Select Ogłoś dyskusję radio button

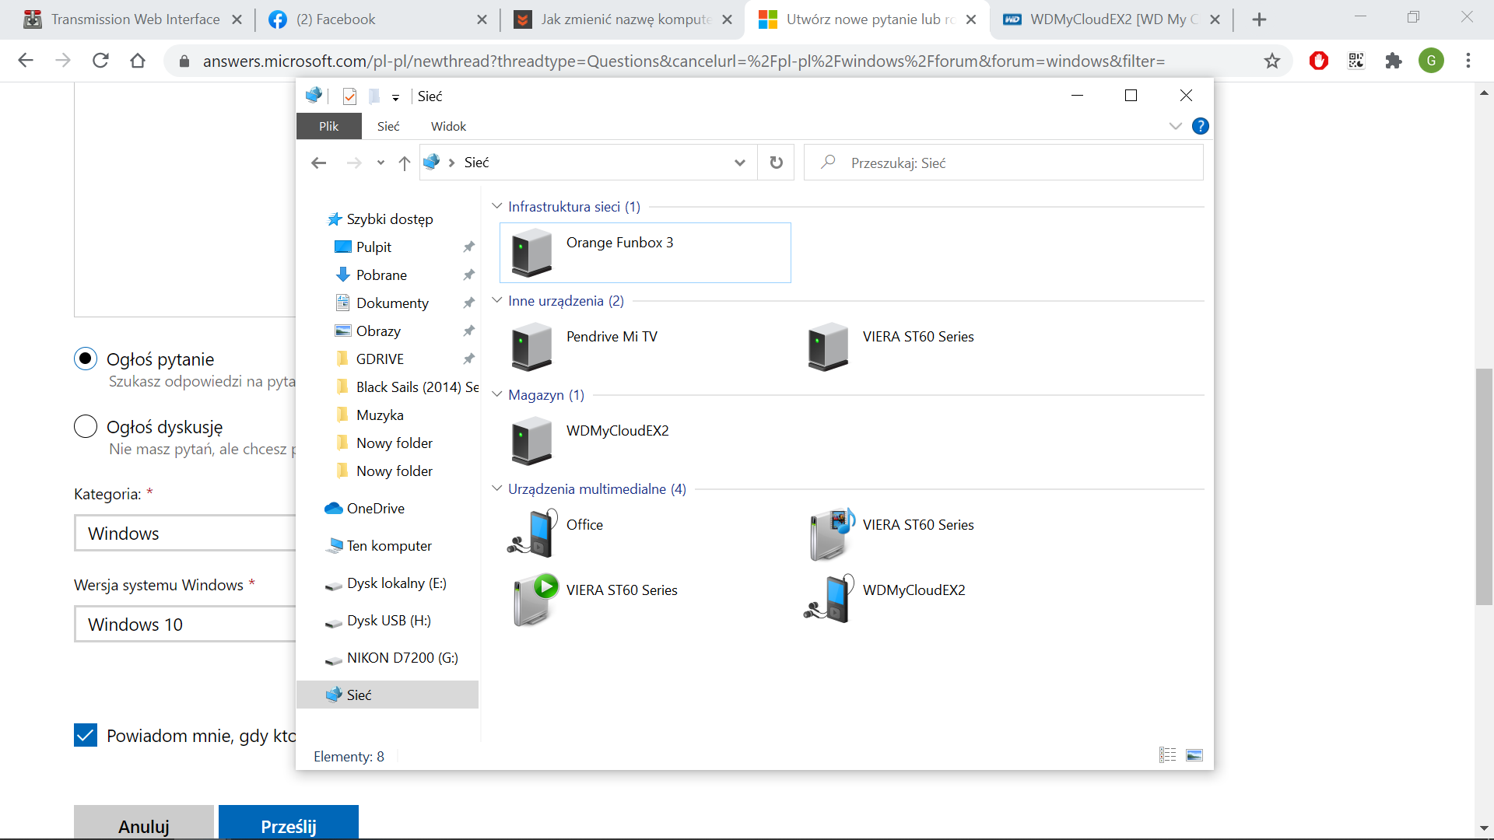click(x=86, y=426)
